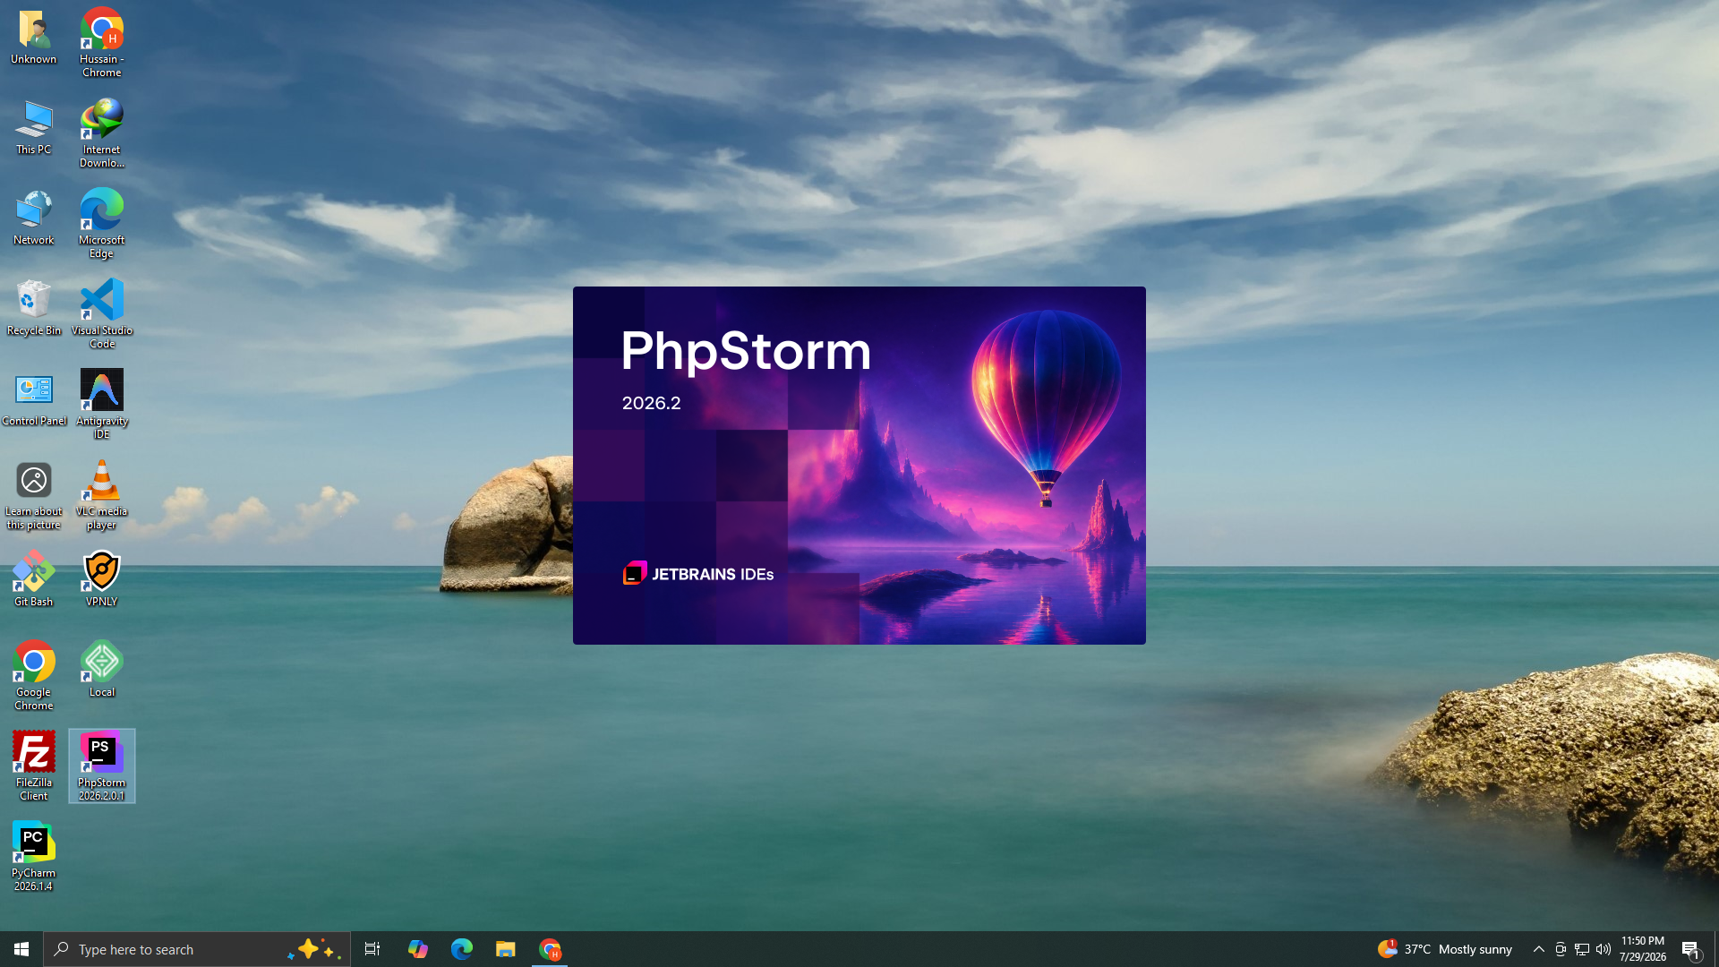Open the 37°C Mostly sunny weather widget

(x=1445, y=949)
